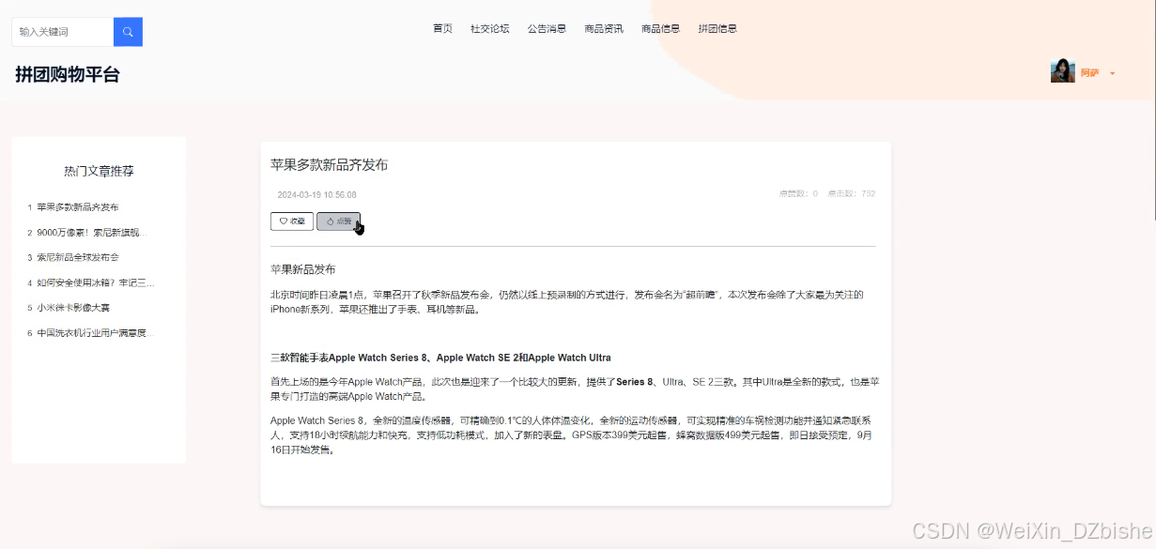Viewport: 1156px width, 549px height.
Task: Click the 点赞数 count text
Action: [798, 193]
